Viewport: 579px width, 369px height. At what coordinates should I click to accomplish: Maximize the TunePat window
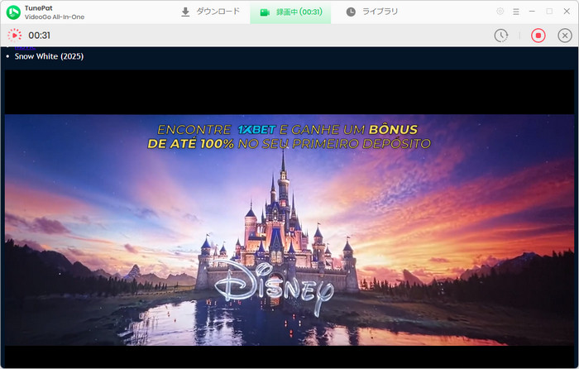549,12
